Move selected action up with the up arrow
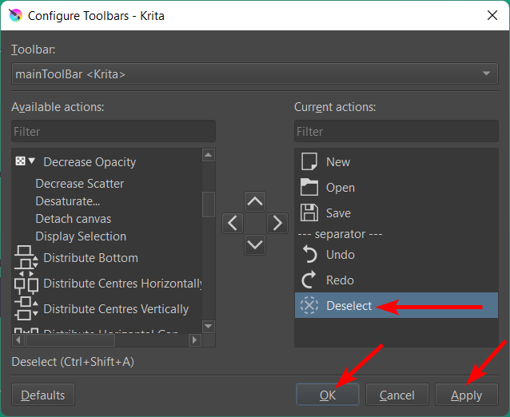The height and width of the screenshot is (417, 510). click(255, 202)
